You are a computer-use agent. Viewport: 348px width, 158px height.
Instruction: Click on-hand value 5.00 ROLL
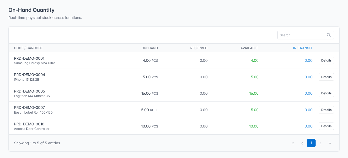point(150,110)
